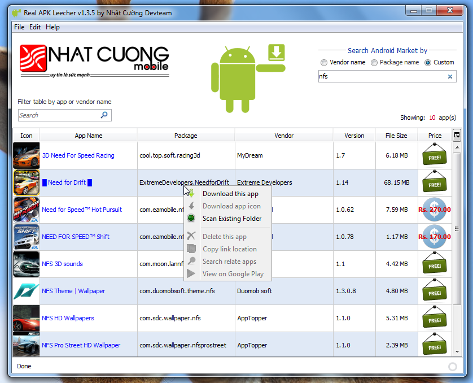
Task: Click FREE price tag for 3D Need For Speed Racing
Action: (x=435, y=155)
